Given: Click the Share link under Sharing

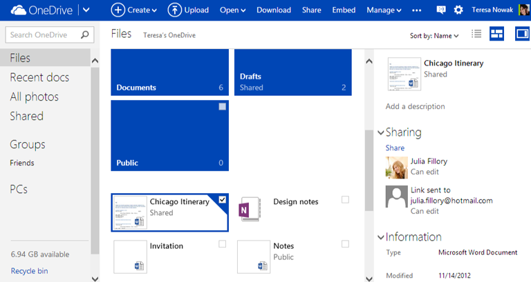Looking at the screenshot, I should [395, 148].
